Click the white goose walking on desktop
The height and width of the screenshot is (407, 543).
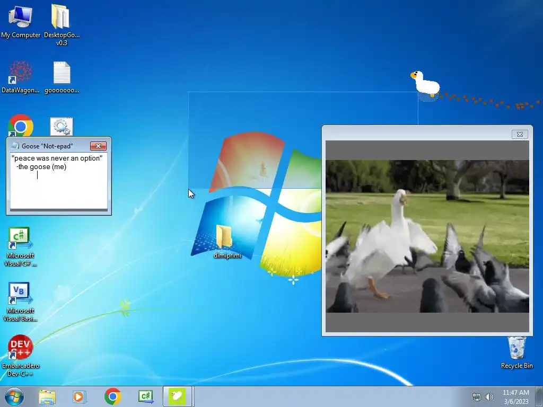[x=426, y=84]
